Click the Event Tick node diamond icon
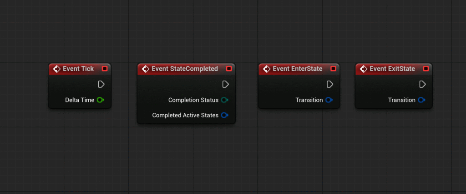 pos(56,69)
